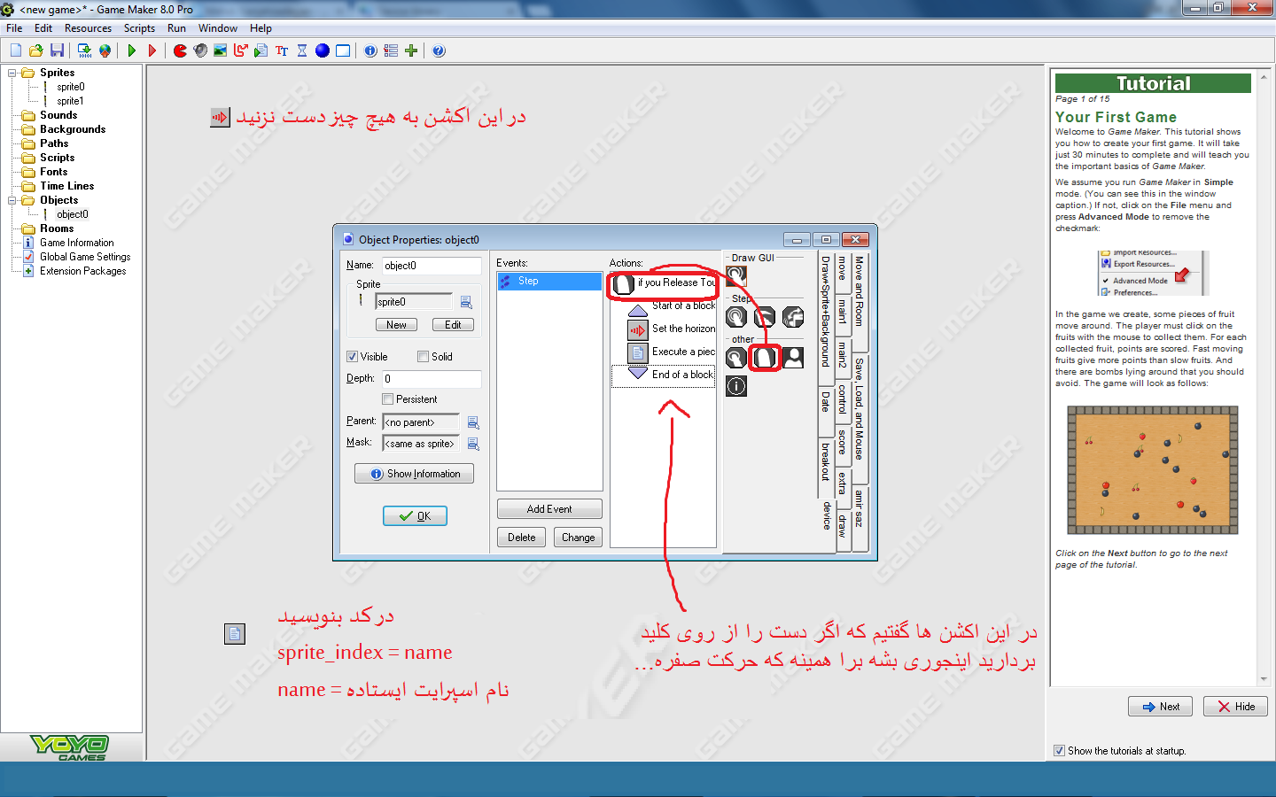Screen dimensions: 1276x797
Task: Click the Create new game toolbar icon
Action: pos(16,50)
